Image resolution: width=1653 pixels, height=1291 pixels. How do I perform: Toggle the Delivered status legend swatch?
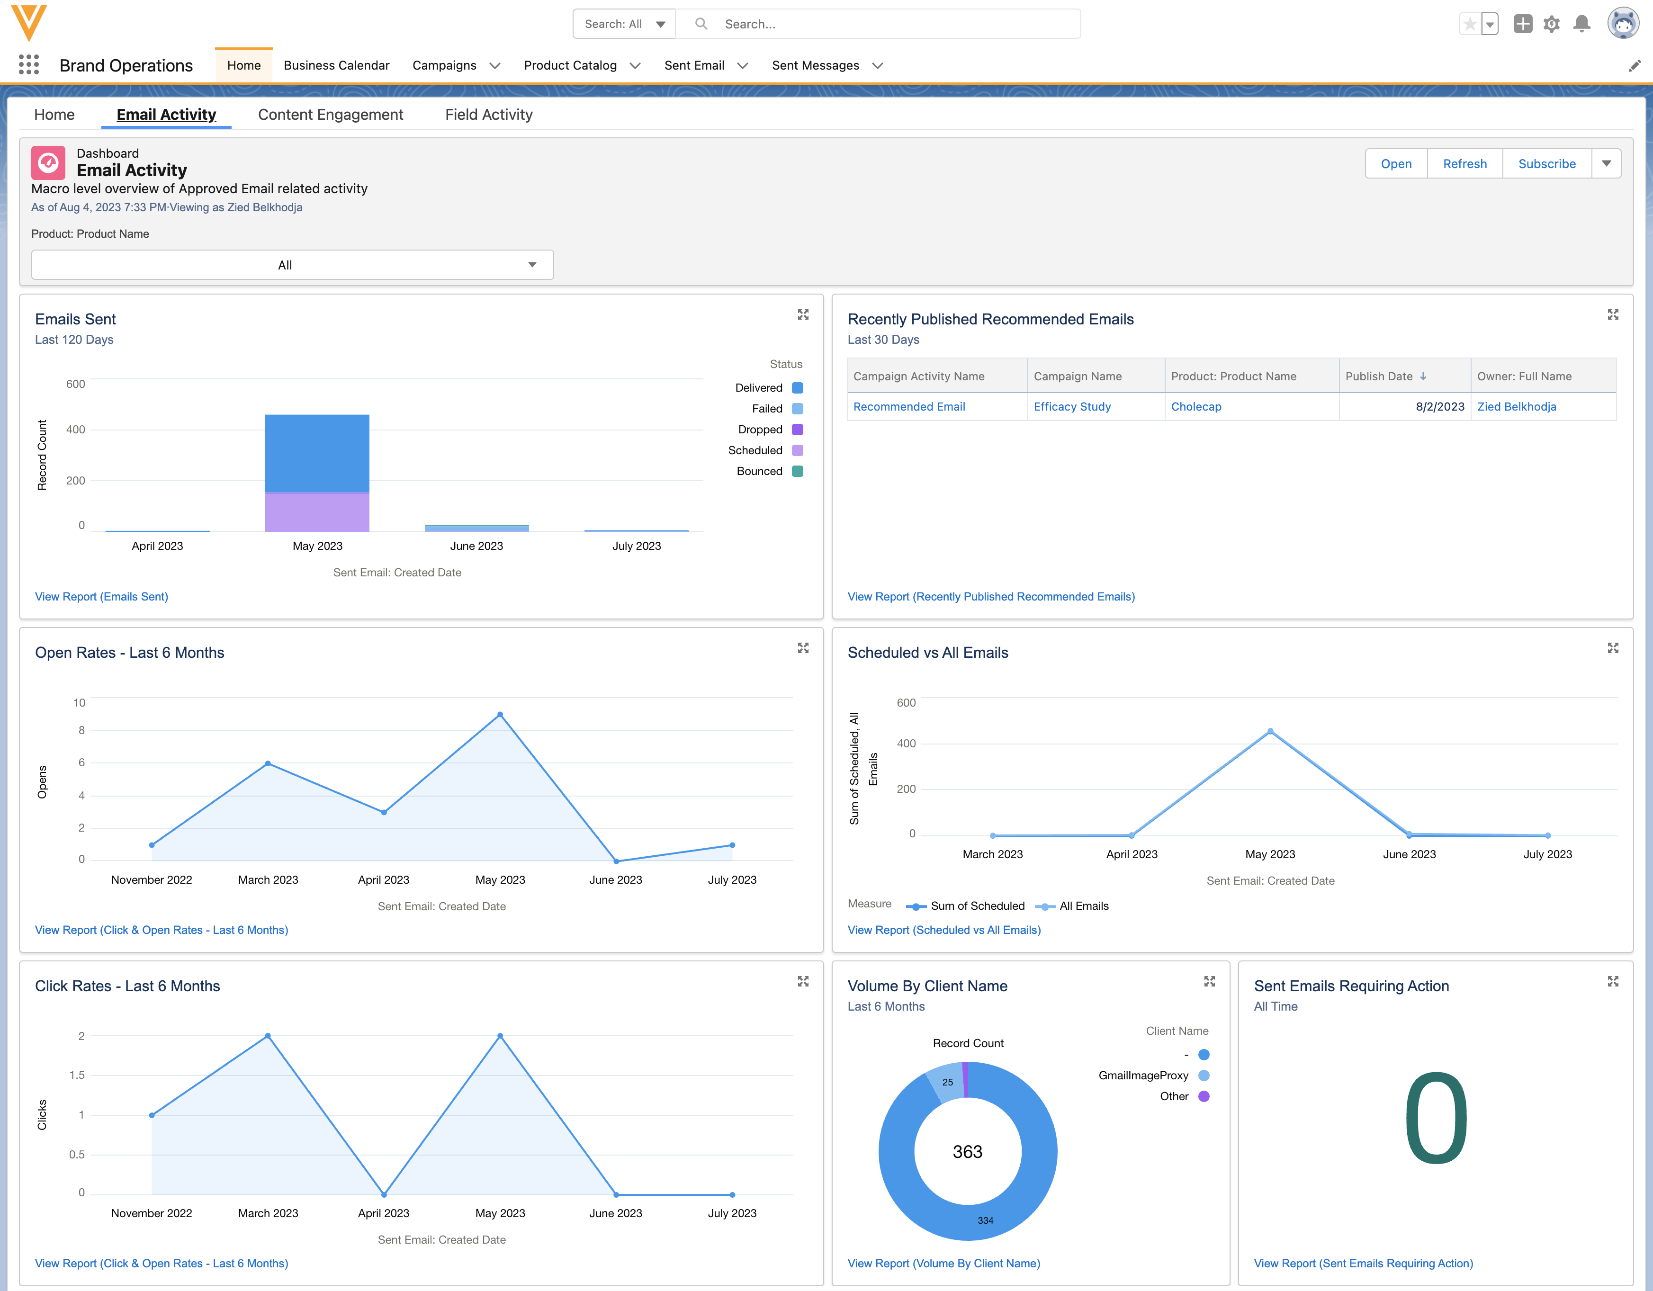(x=797, y=388)
